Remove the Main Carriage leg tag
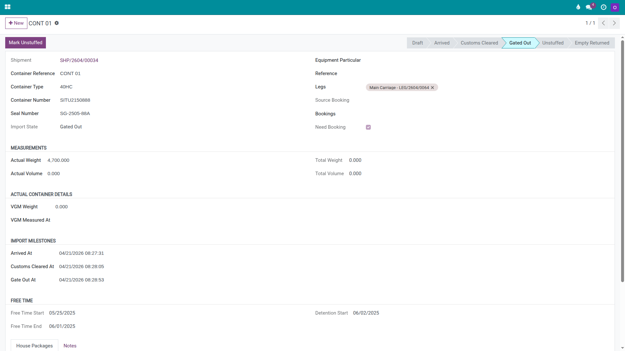The height and width of the screenshot is (351, 625). coord(432,88)
